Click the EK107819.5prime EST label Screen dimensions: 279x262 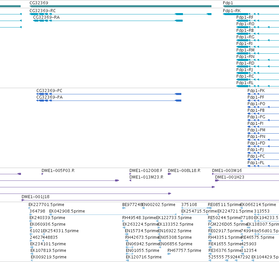49,251
